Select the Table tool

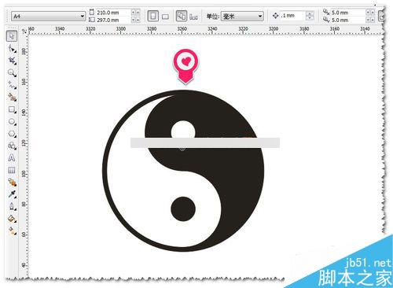click(12, 170)
